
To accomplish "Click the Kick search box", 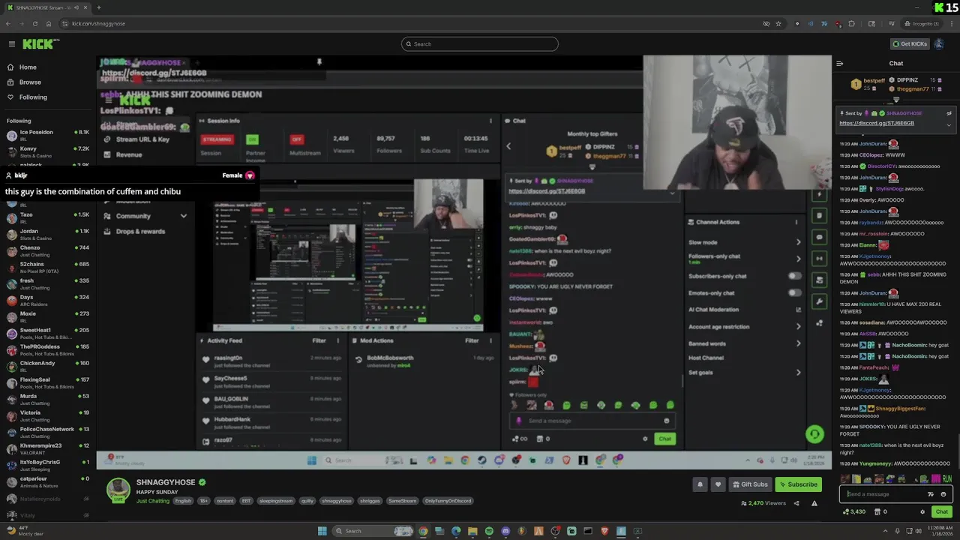I will tap(480, 44).
